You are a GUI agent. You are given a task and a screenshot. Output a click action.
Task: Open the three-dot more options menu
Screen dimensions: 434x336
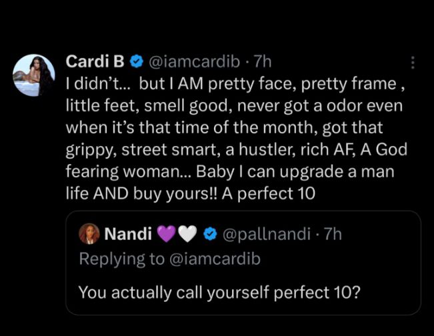[x=413, y=63]
